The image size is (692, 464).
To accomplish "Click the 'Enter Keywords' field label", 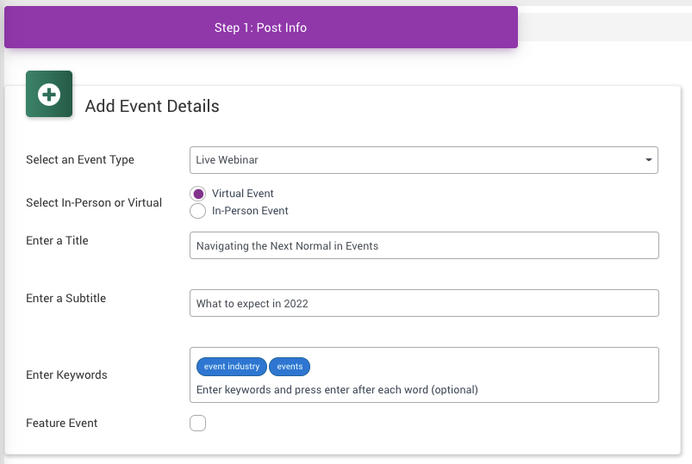I will click(66, 375).
